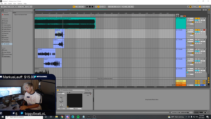The height and width of the screenshot is (119, 211).
Task: Show the In/Out section selector icon
Action: 209,78
